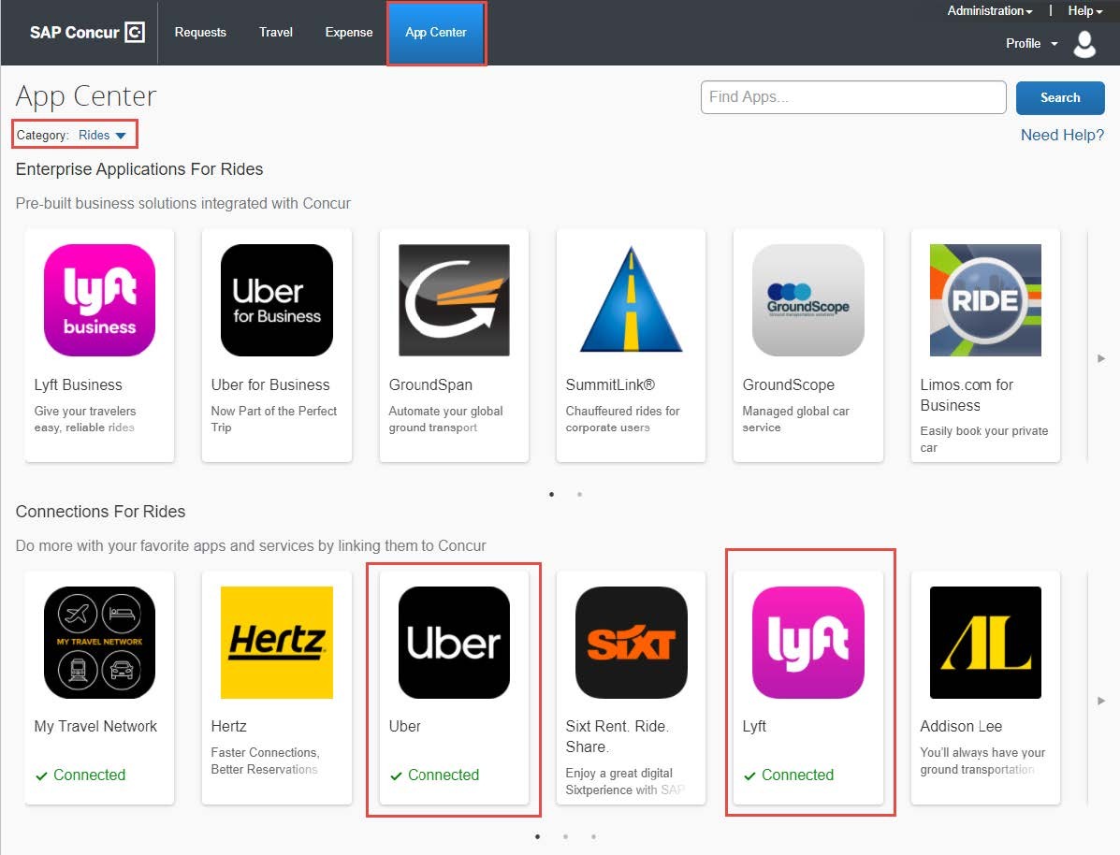Select the Sixt orange logo

pyautogui.click(x=632, y=642)
